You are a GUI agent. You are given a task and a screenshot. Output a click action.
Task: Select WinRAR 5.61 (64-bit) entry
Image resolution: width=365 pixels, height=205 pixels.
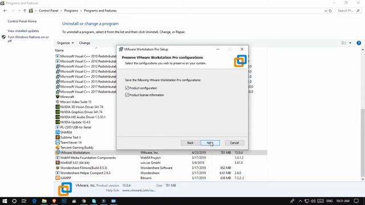(75, 163)
